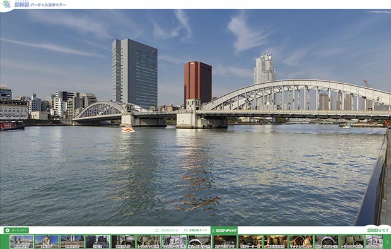Toggle auto-rotation mode (自動回転モード)

(195, 230)
